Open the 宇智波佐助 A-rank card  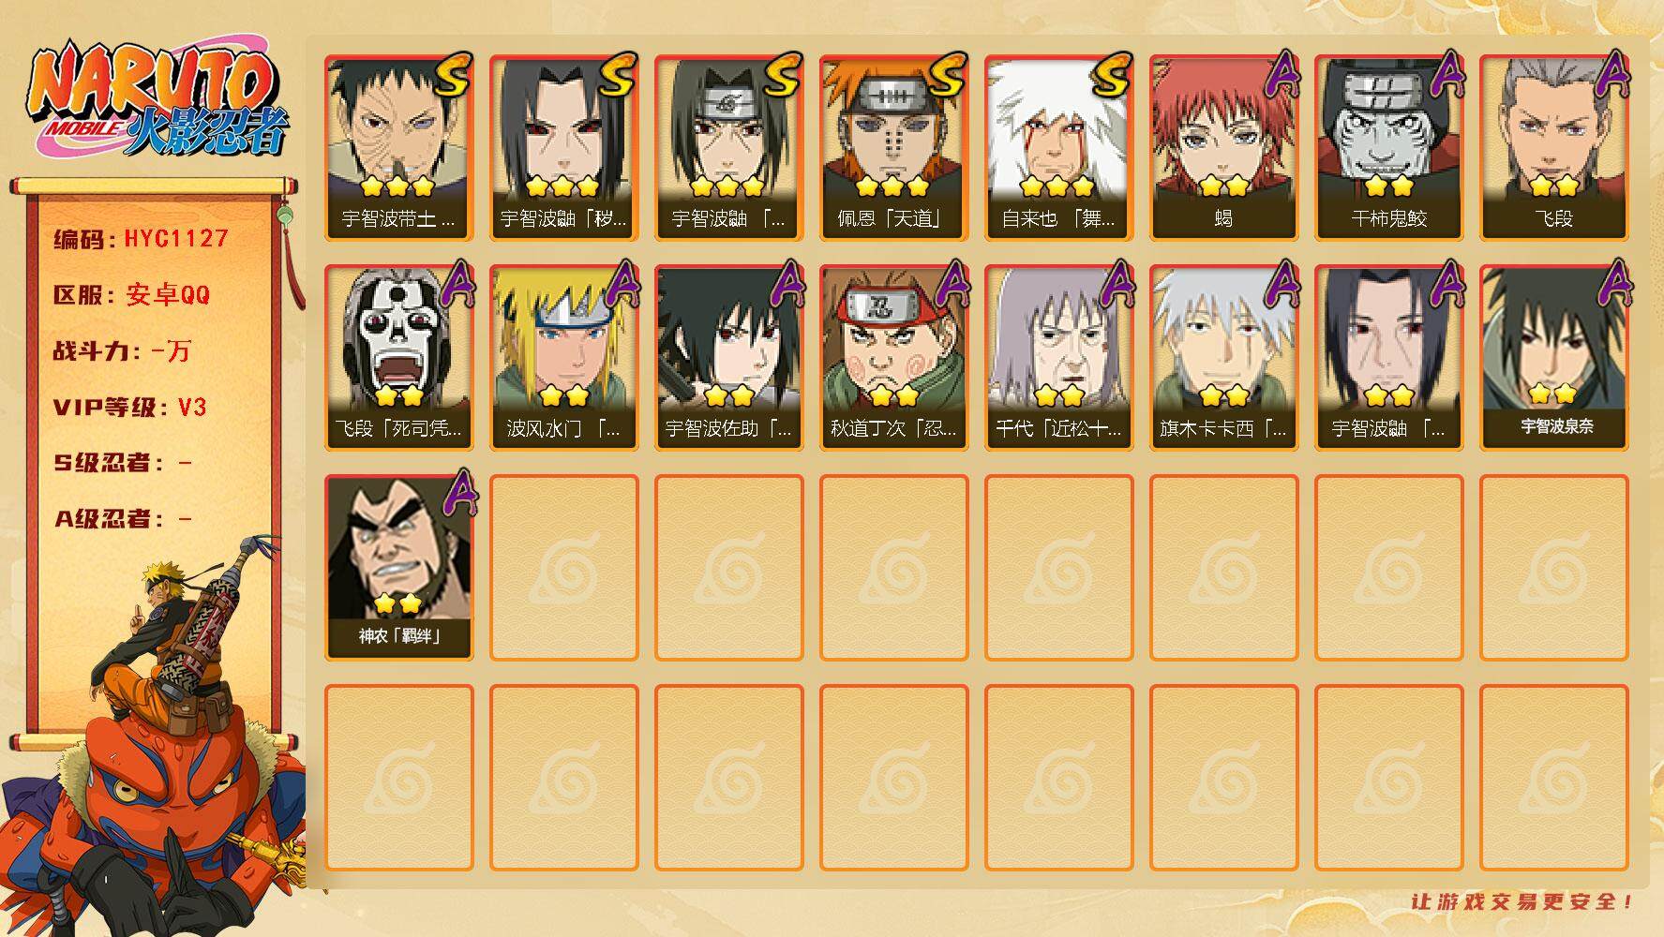[x=728, y=358]
